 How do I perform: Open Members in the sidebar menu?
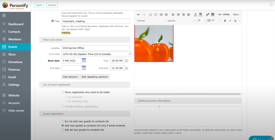click(x=15, y=39)
